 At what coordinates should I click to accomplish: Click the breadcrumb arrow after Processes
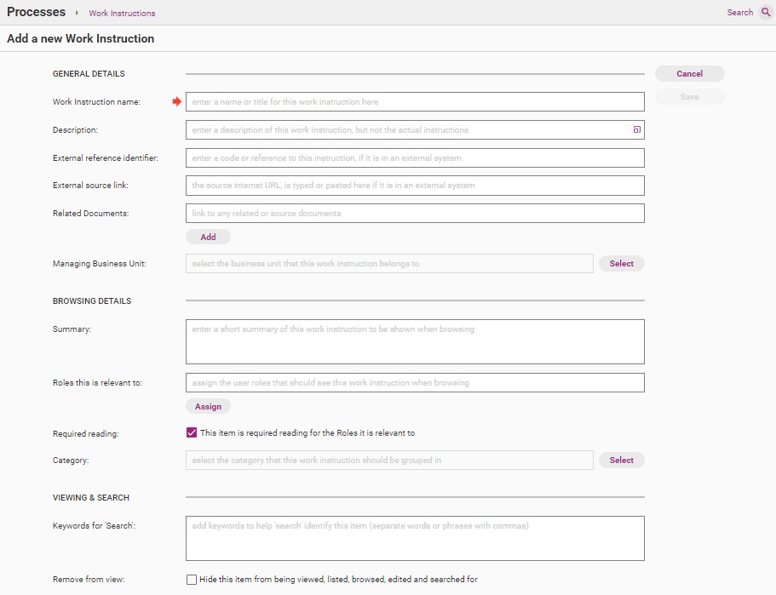78,13
